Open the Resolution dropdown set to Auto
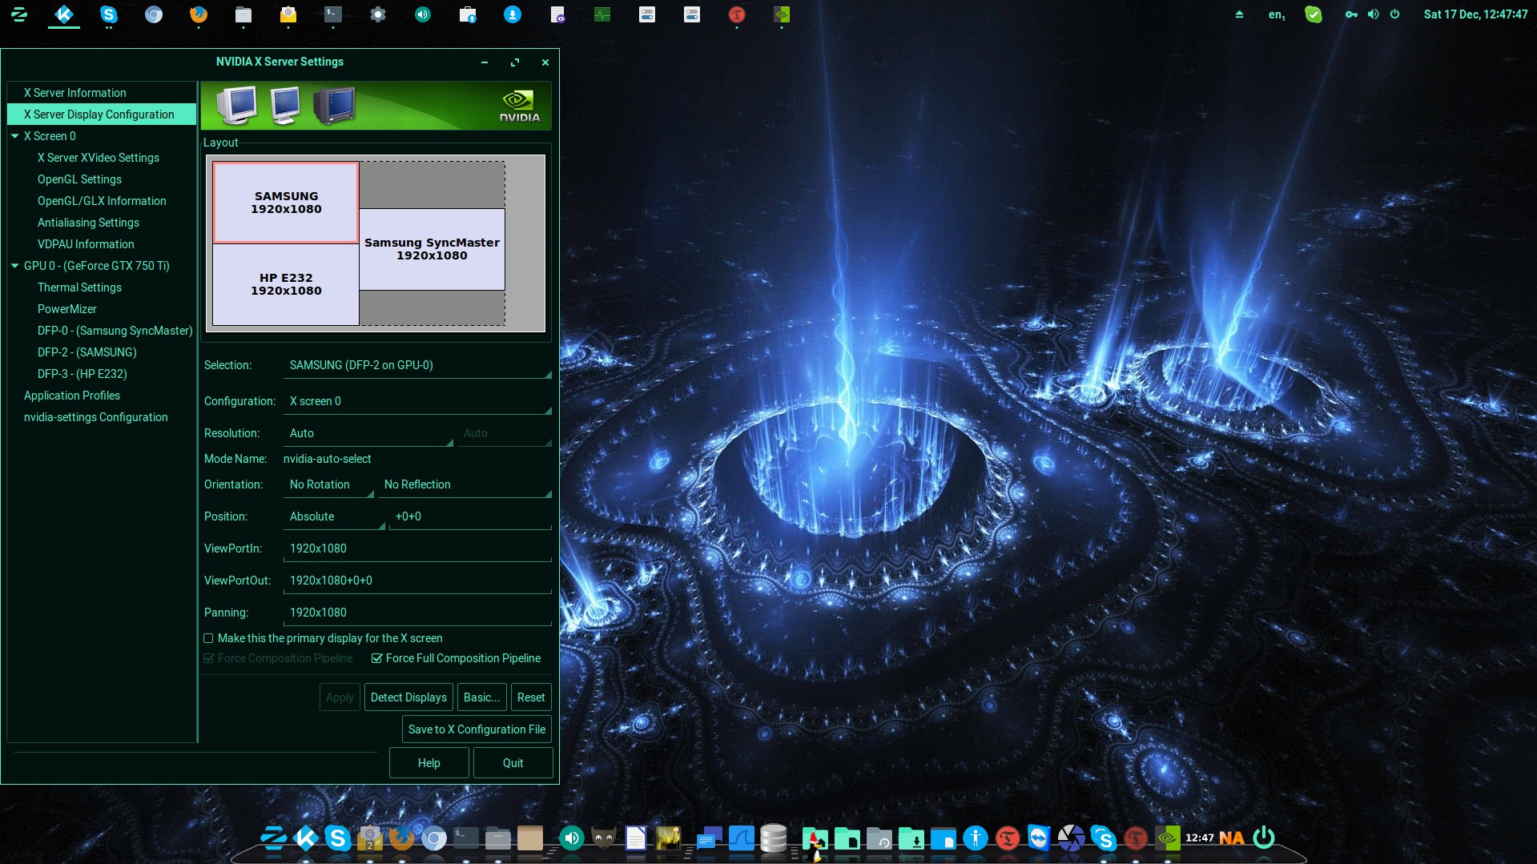 (x=368, y=433)
